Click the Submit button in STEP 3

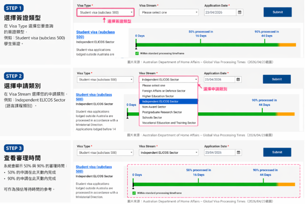click(x=277, y=152)
